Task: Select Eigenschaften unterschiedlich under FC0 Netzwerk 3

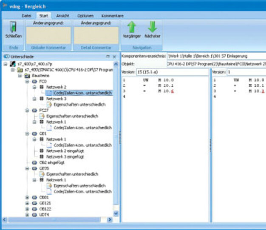Action: (x=80, y=105)
